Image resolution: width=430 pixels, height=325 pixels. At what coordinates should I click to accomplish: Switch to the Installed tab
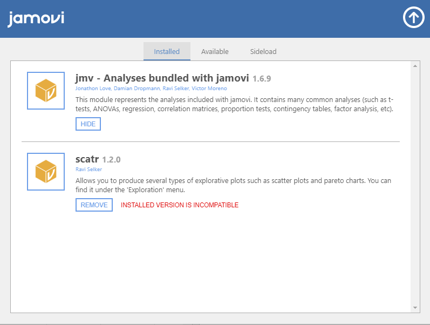[x=167, y=51]
